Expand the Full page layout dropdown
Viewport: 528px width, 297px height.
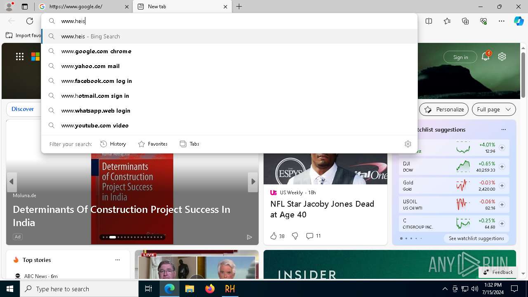point(494,109)
